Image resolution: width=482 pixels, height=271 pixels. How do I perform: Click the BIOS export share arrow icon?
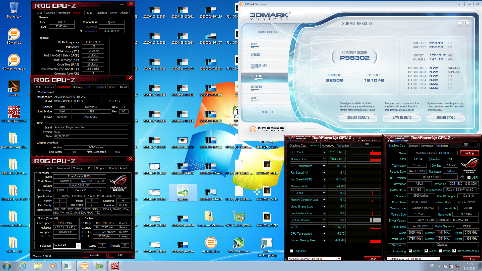461,177
